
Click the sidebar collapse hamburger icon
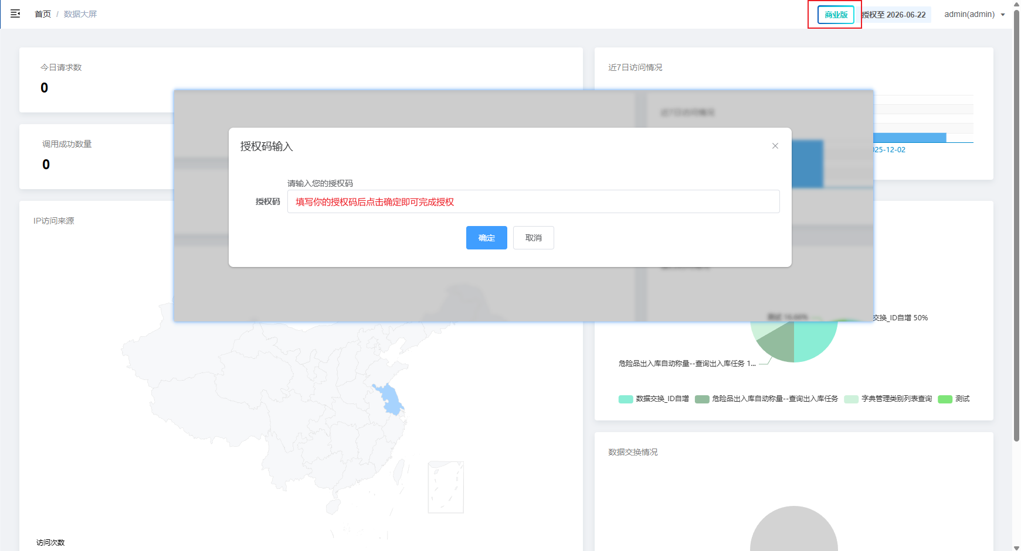[x=15, y=14]
